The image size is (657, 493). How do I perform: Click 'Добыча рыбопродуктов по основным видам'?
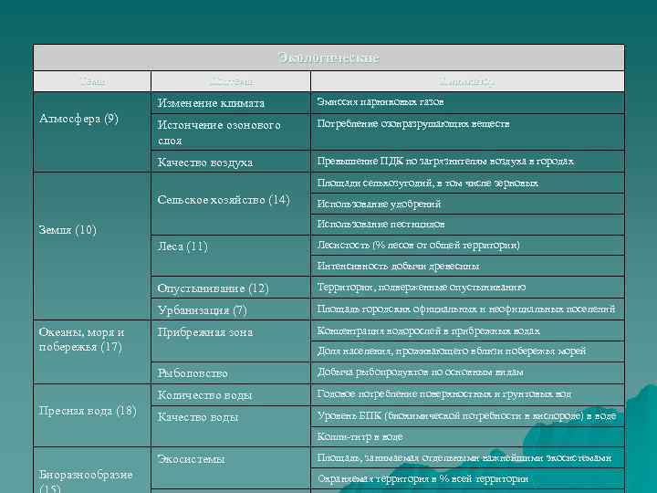point(421,372)
